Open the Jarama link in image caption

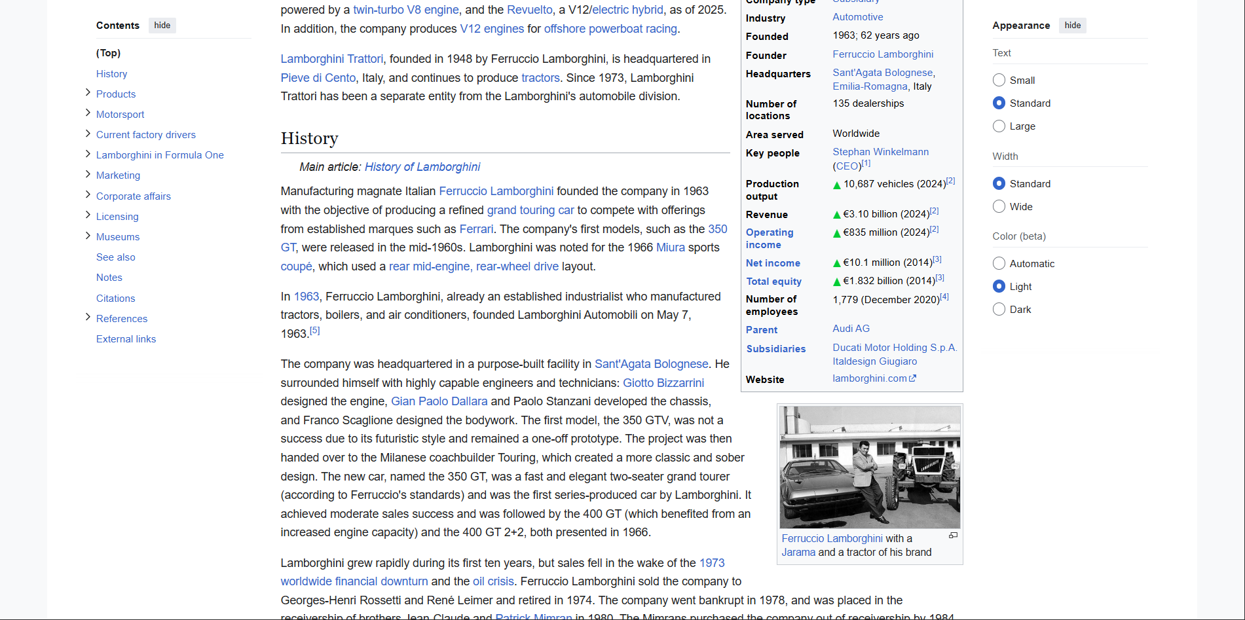click(798, 553)
